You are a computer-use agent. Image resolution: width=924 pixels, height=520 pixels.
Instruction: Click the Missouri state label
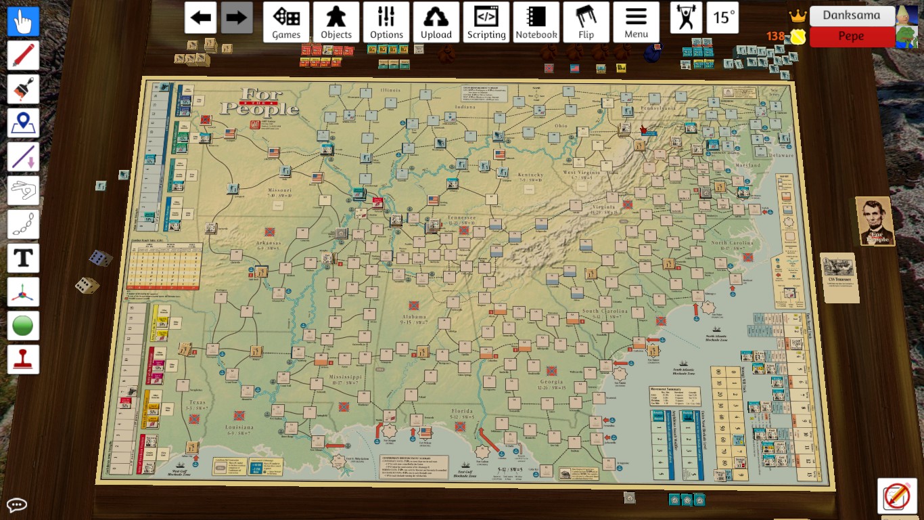279,190
